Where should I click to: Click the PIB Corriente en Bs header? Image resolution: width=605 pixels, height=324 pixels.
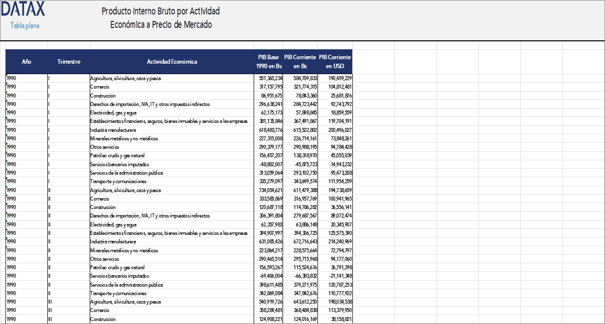tap(301, 61)
